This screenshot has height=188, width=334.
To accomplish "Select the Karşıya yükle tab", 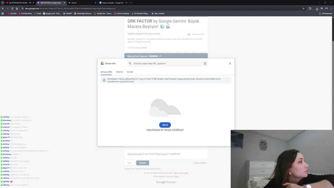I will [x=106, y=72].
